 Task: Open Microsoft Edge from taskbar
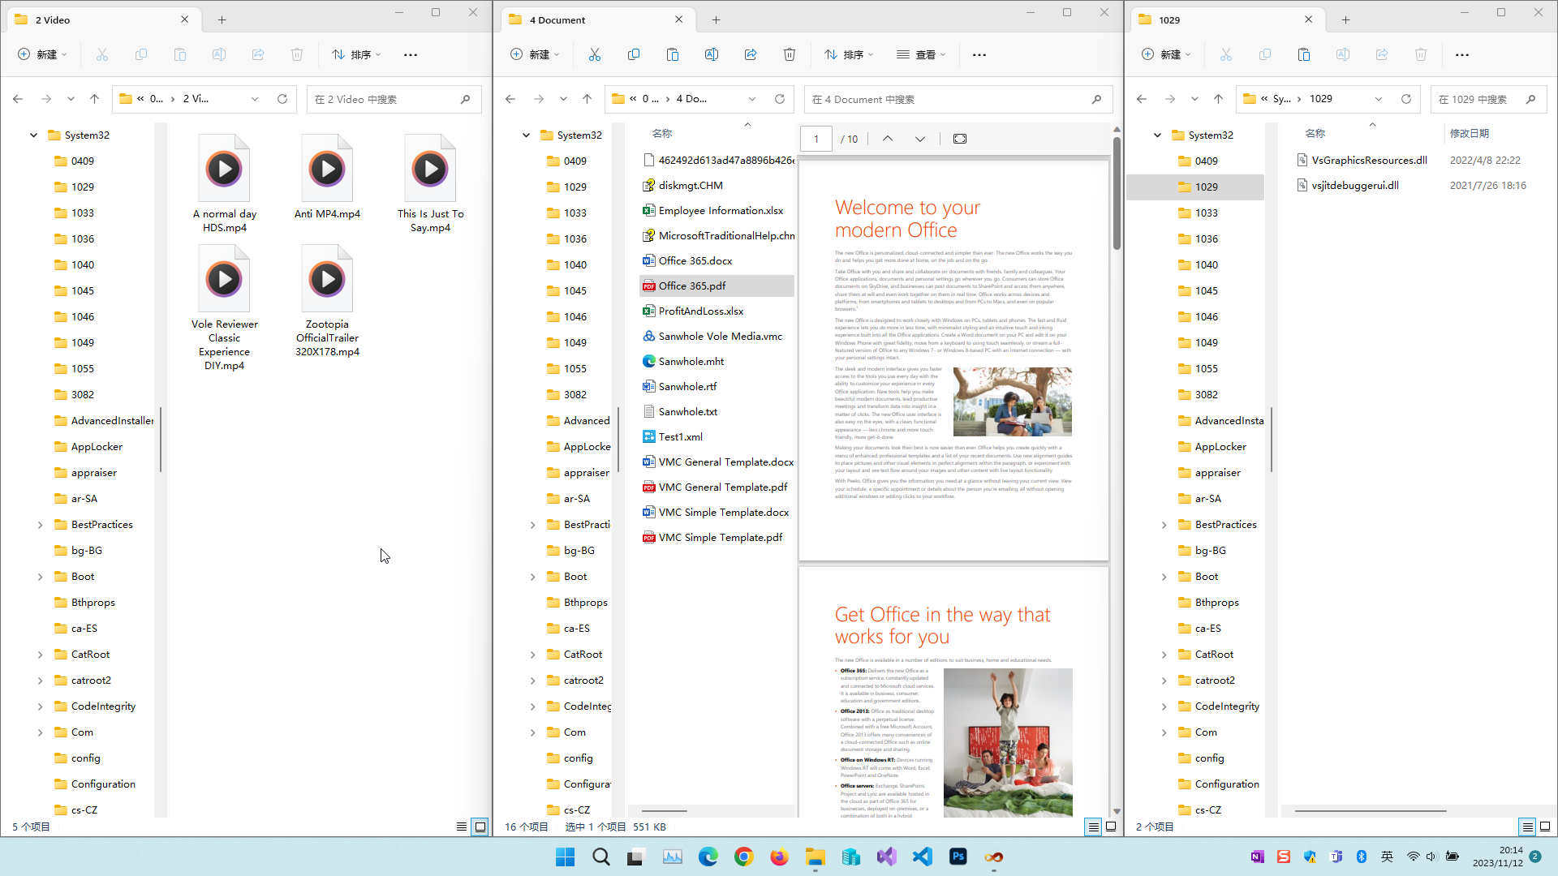click(708, 857)
